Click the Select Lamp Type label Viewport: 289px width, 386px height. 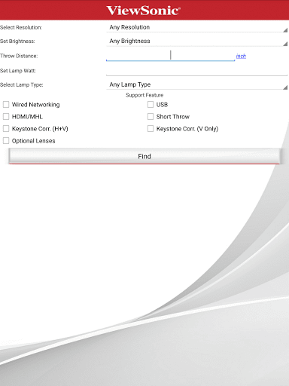pyautogui.click(x=22, y=84)
